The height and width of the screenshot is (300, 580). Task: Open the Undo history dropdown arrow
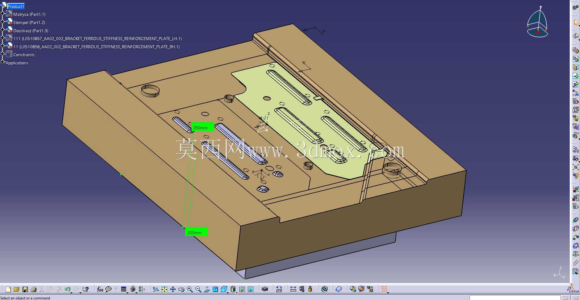point(71,293)
